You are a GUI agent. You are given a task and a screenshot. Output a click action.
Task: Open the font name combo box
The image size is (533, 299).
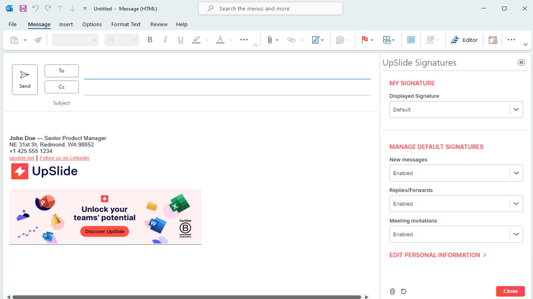click(75, 40)
